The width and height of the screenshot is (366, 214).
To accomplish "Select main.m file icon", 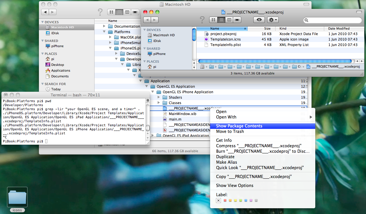I will coord(165,119).
